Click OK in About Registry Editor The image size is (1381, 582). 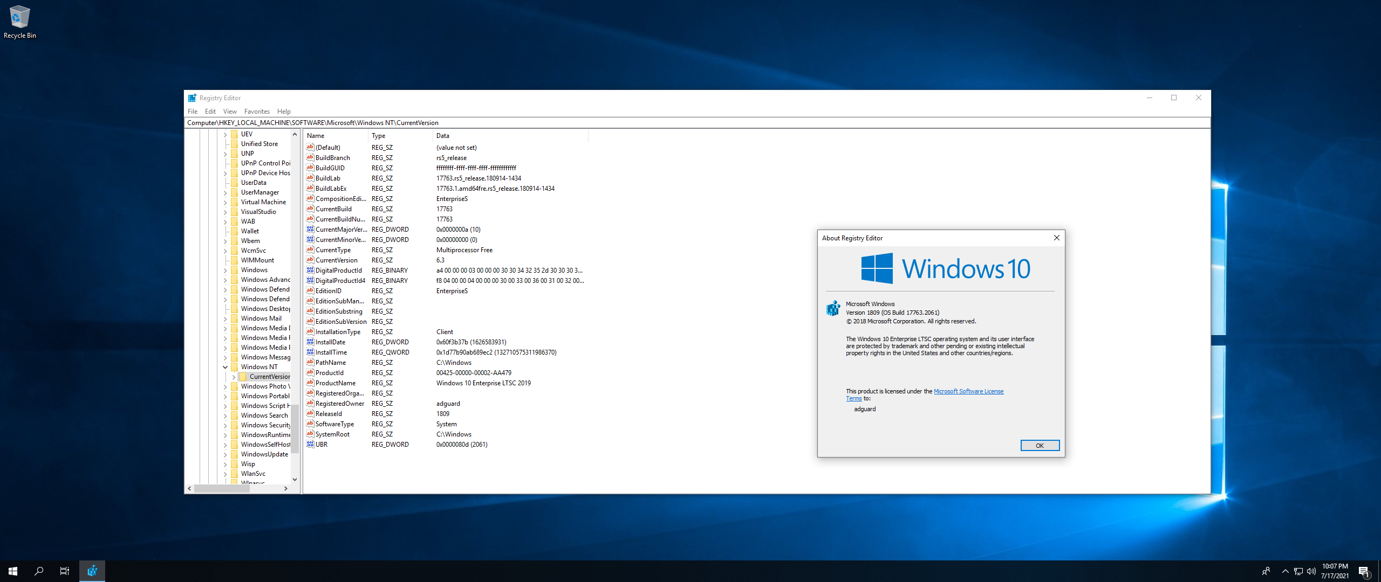(1040, 446)
